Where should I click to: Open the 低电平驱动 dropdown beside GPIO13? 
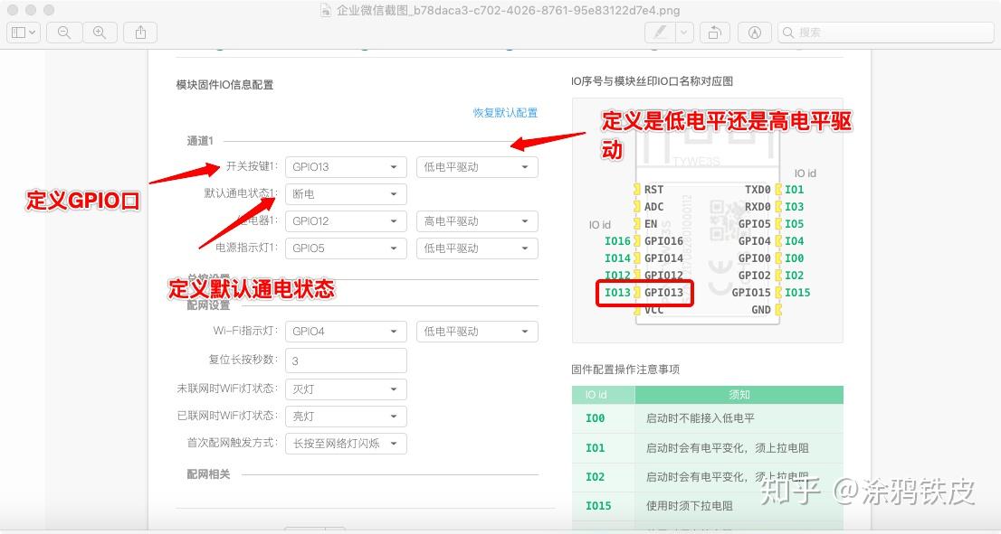point(476,166)
